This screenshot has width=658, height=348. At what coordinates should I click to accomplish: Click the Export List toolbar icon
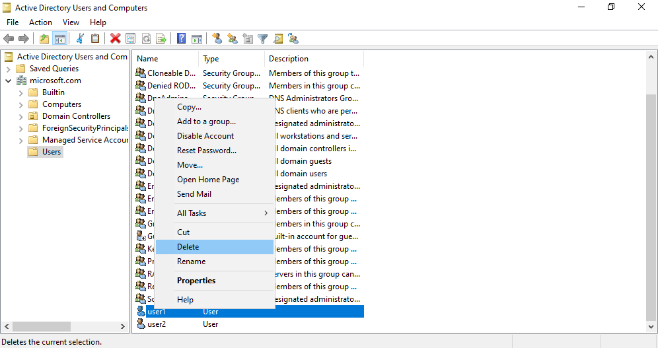click(x=161, y=39)
